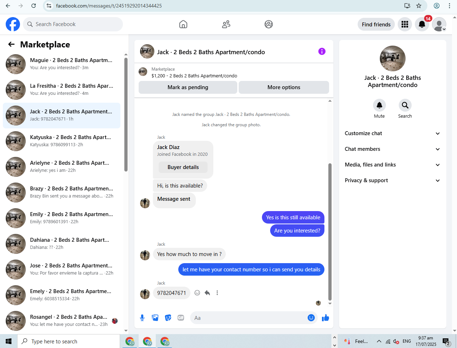The image size is (457, 348).
Task: Open Jose conversation
Action: click(61, 270)
